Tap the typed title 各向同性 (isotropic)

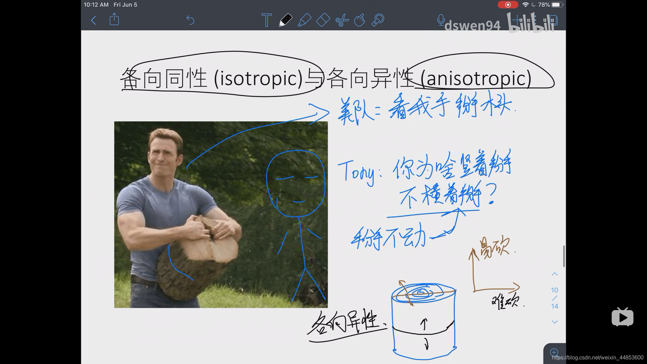212,78
